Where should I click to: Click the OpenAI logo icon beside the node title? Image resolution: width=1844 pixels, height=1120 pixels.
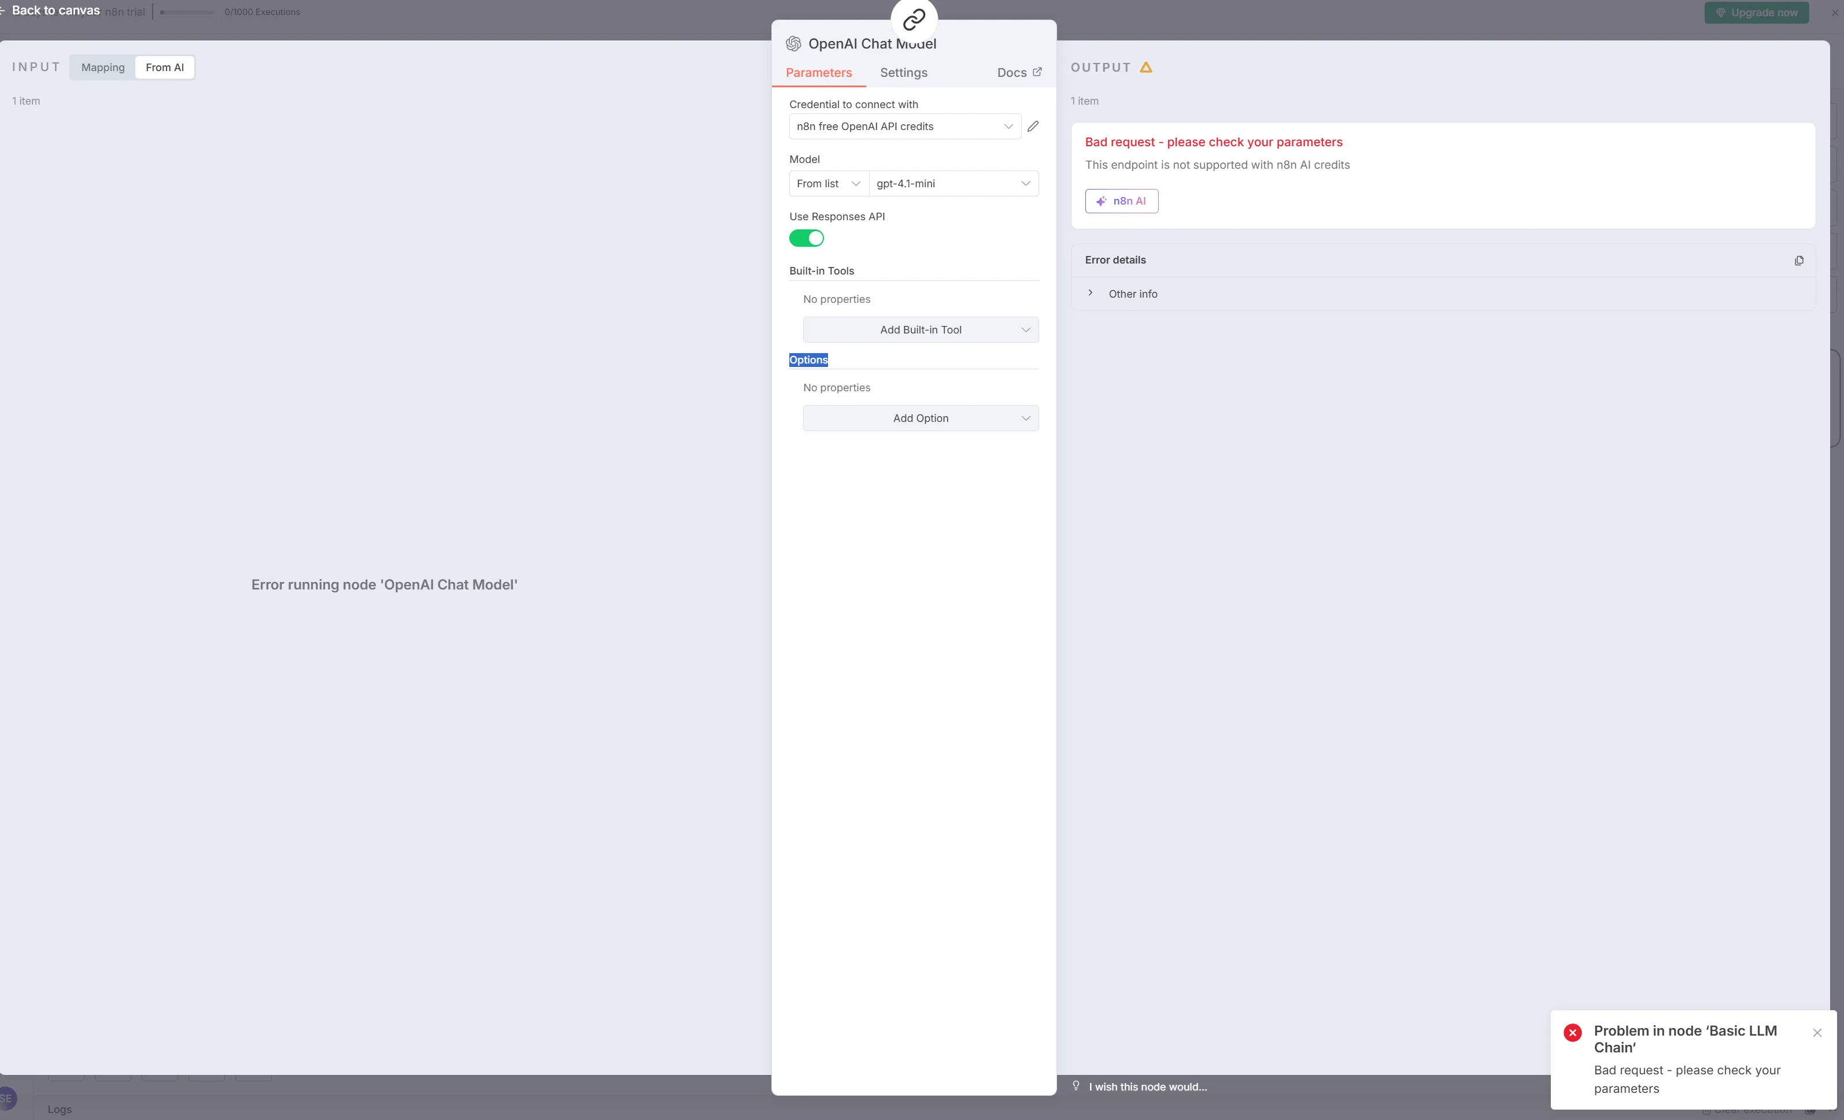[x=793, y=44]
